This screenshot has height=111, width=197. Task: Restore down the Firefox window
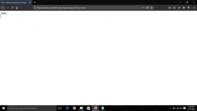tap(187, 2)
